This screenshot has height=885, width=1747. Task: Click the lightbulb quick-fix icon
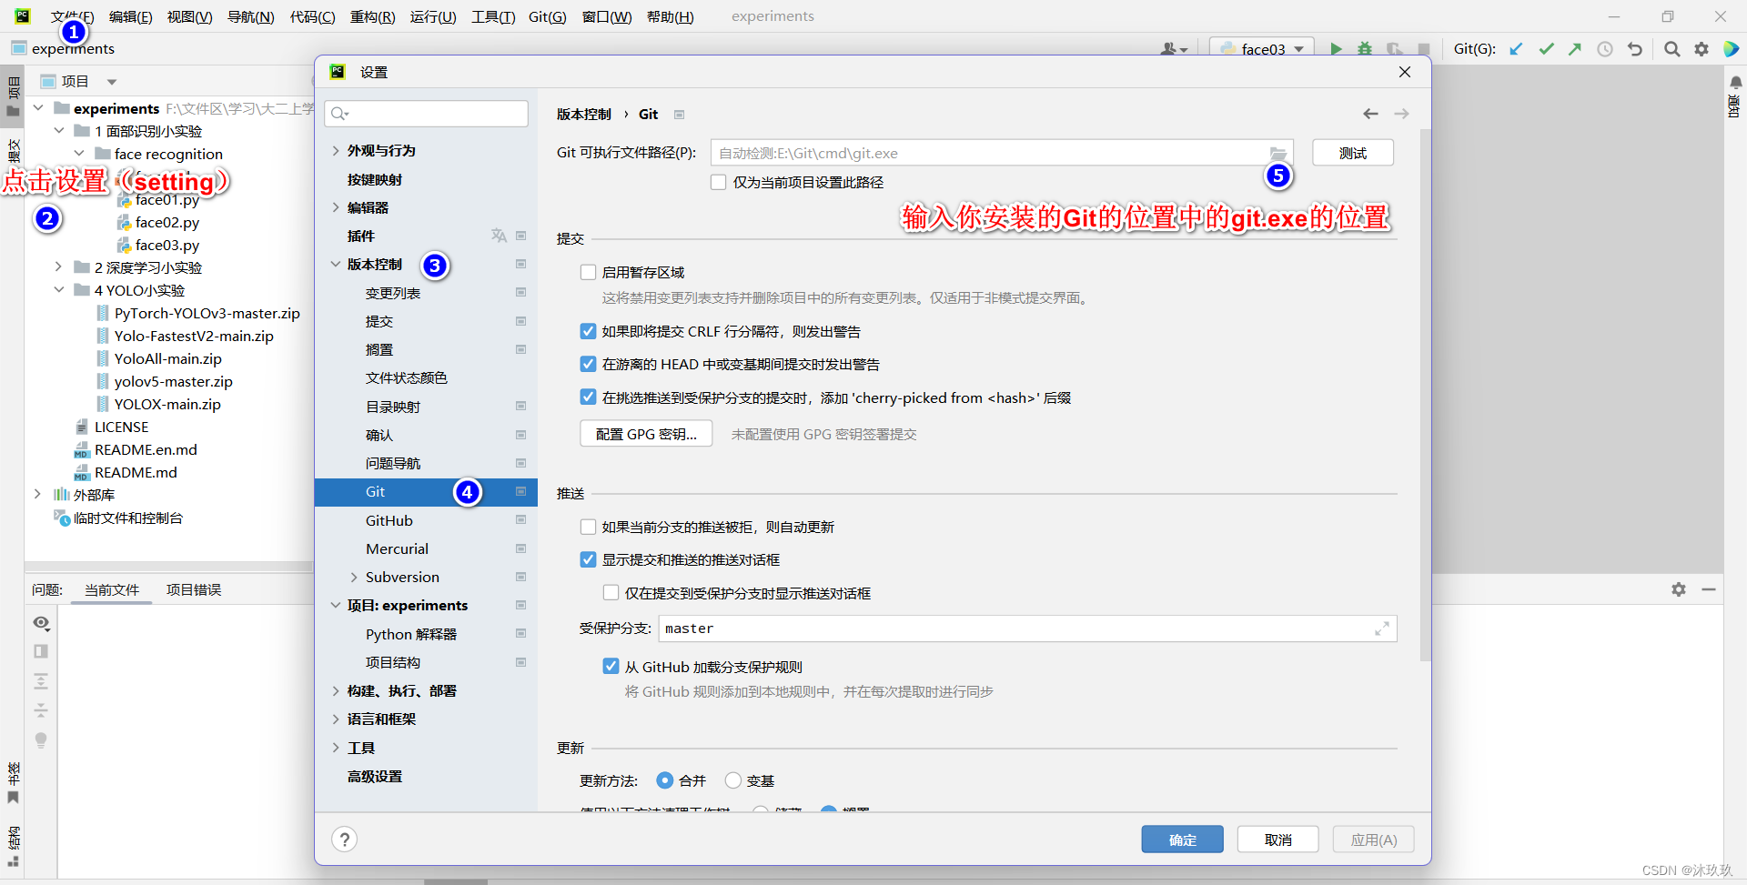point(41,740)
